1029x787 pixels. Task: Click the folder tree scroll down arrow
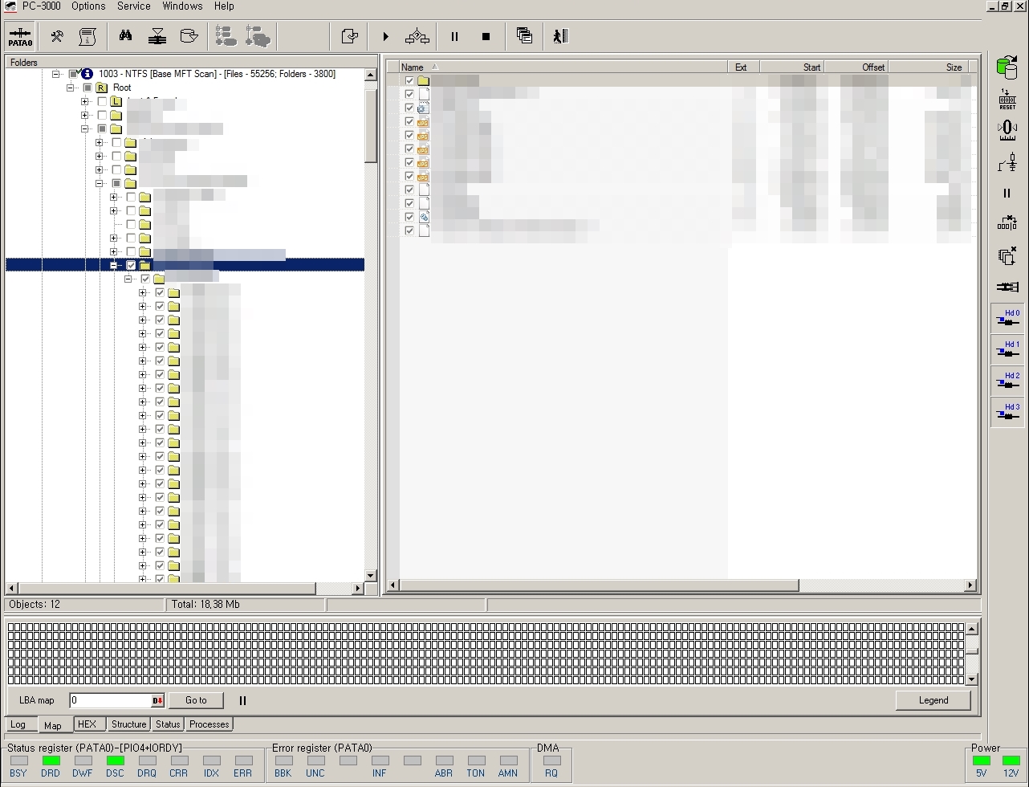click(371, 576)
